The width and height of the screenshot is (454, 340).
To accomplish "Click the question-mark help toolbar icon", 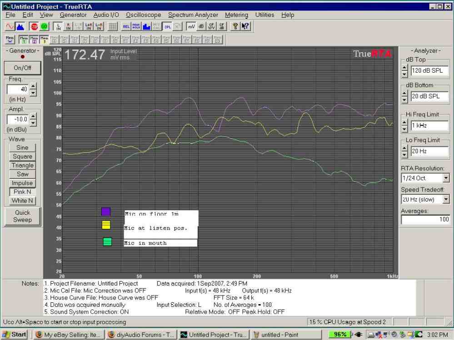I will pyautogui.click(x=235, y=27).
